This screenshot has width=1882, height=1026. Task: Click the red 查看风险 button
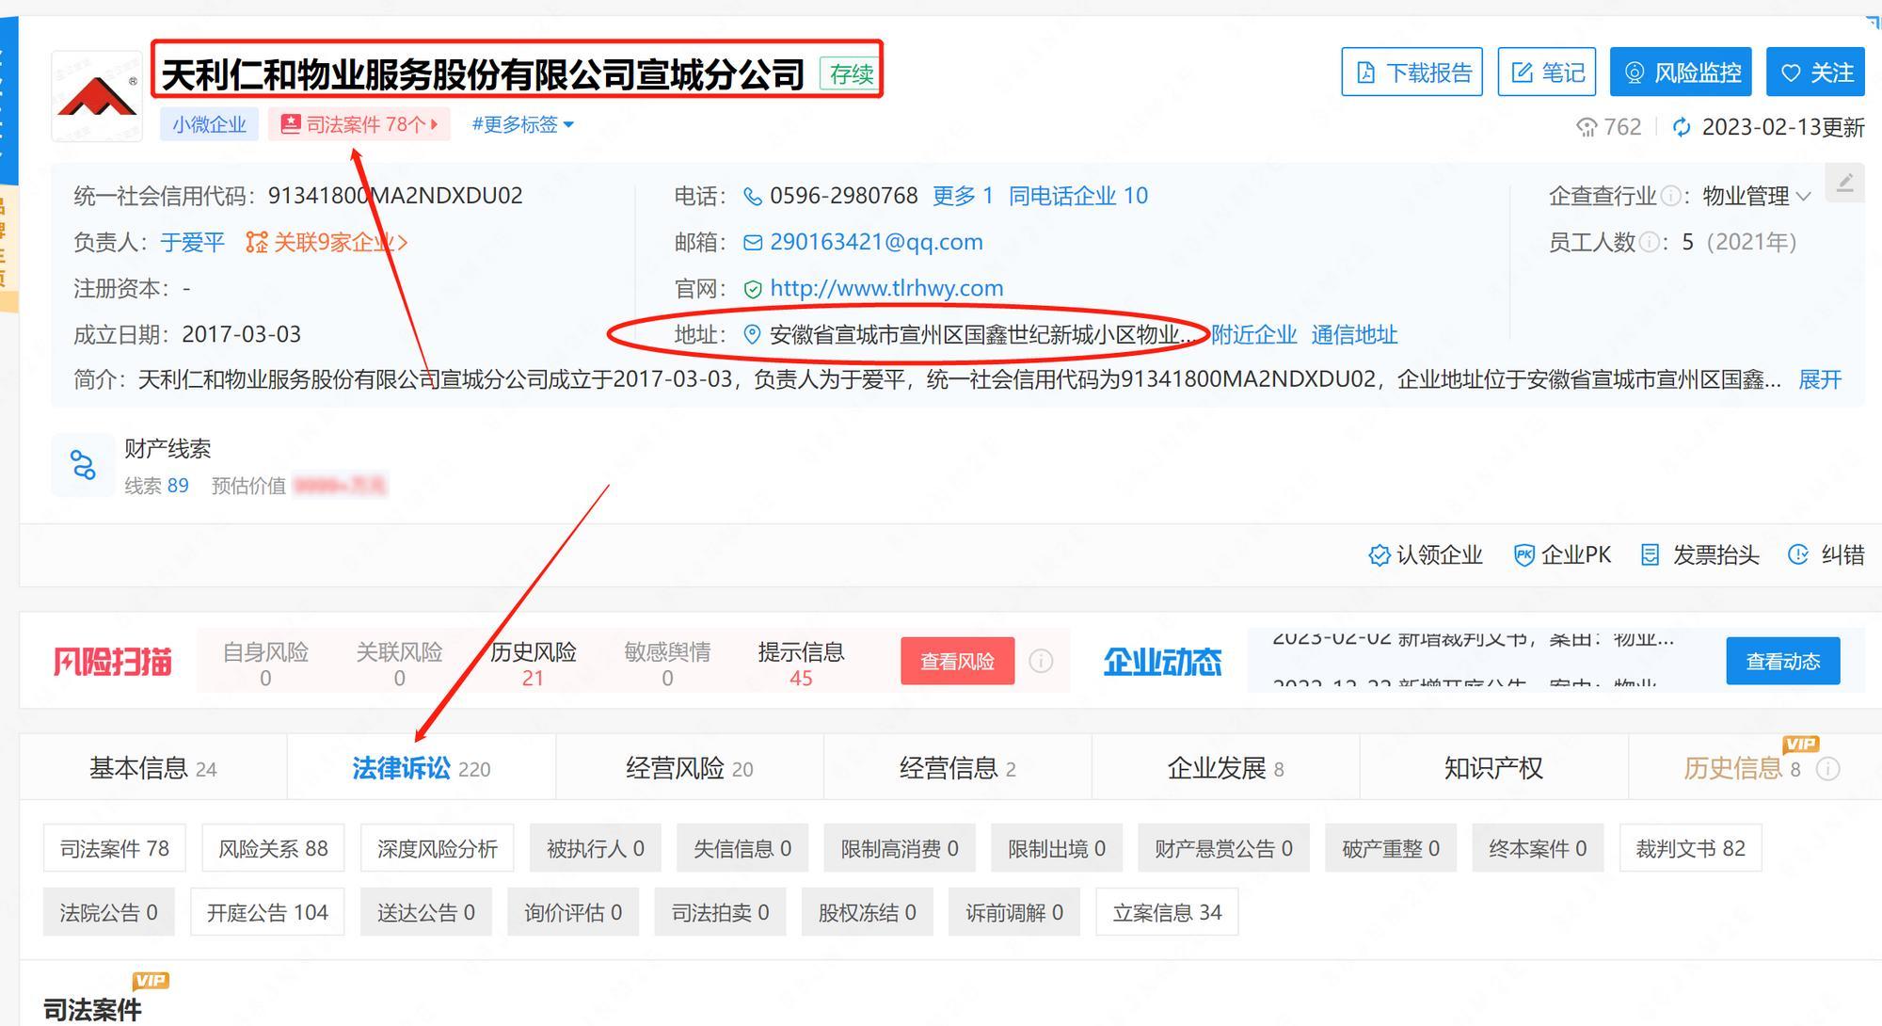pos(957,661)
